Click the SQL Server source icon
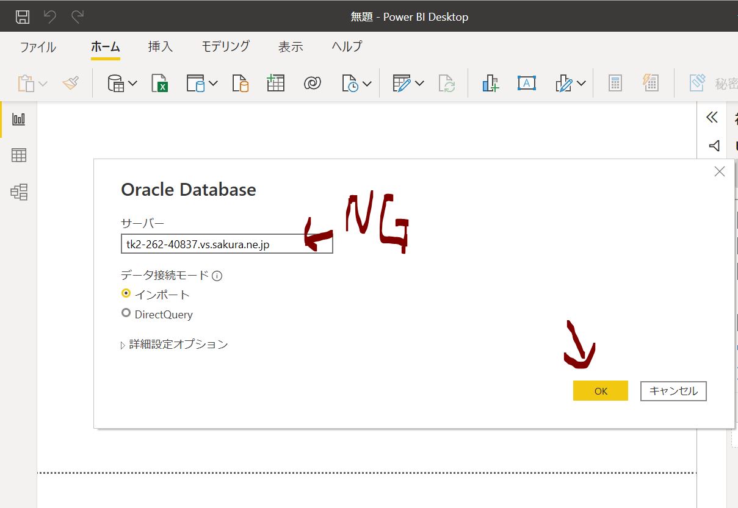Screen dimensions: 738x508 pos(241,84)
